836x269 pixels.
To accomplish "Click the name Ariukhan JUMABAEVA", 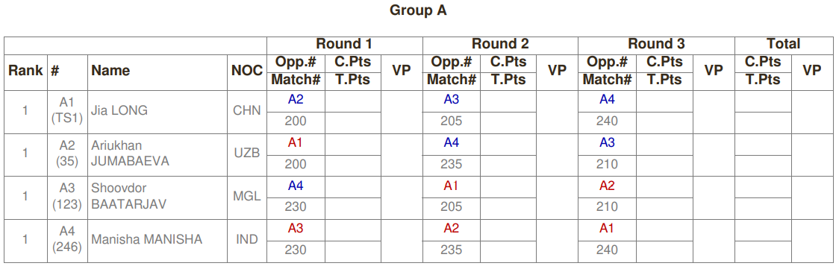I will [130, 154].
